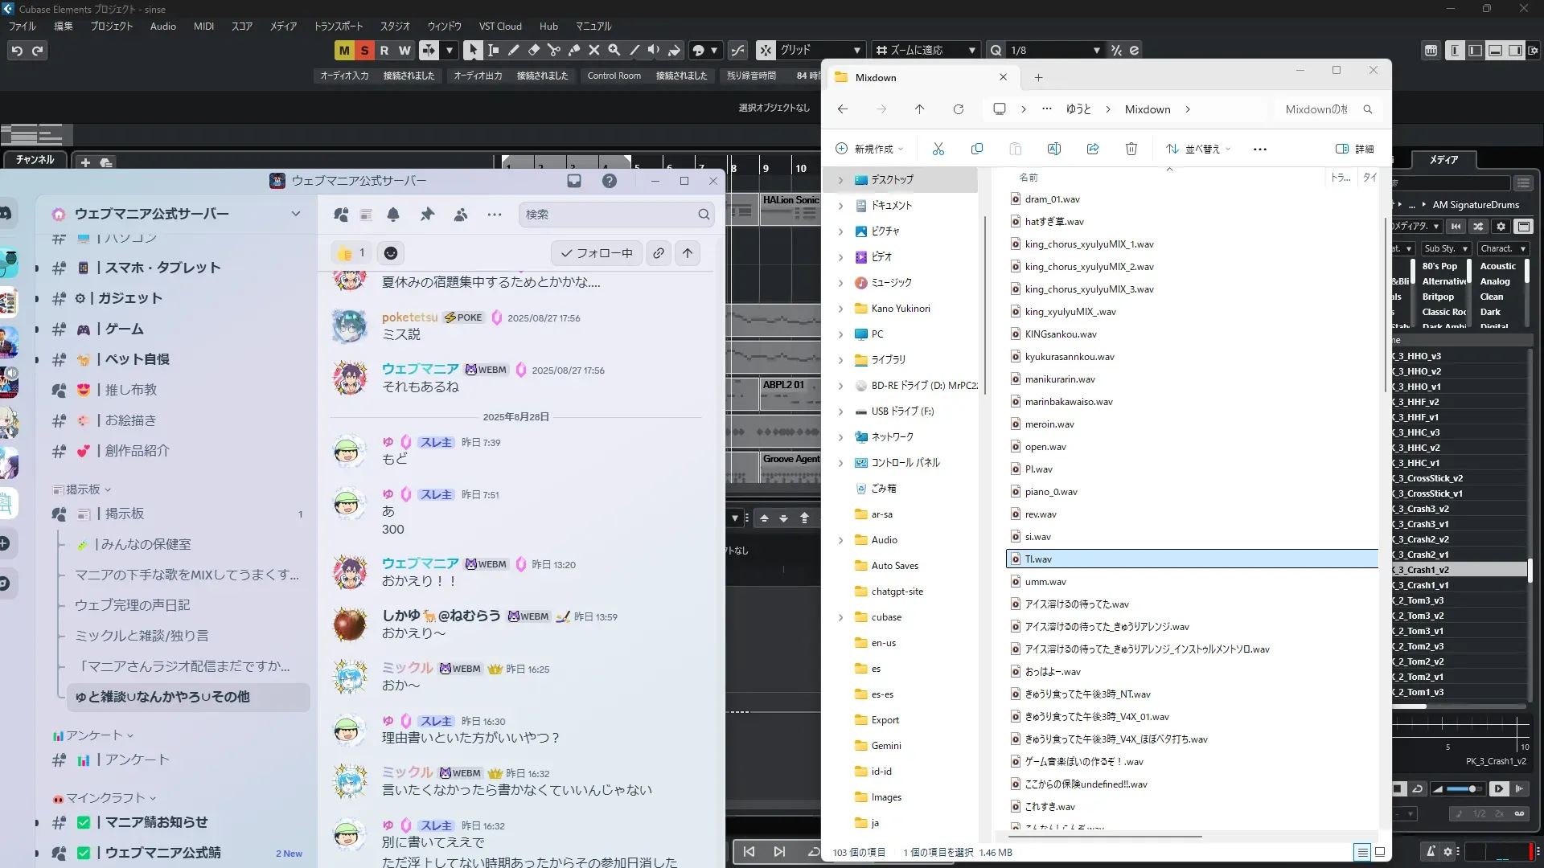Viewport: 1544px width, 868px height.
Task: Toggle the global Mute M button
Action: [x=344, y=50]
